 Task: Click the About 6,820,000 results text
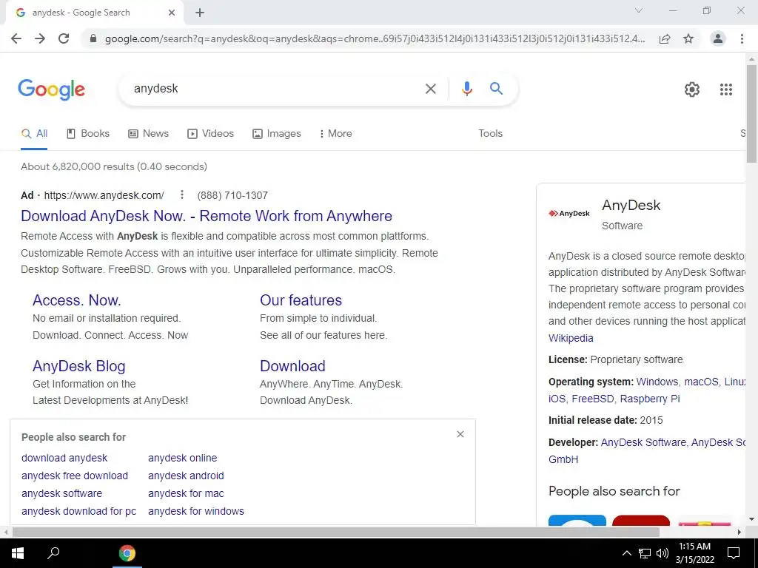(x=114, y=166)
